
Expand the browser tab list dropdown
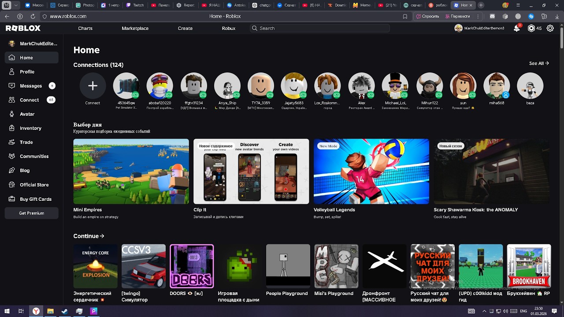coord(16,5)
